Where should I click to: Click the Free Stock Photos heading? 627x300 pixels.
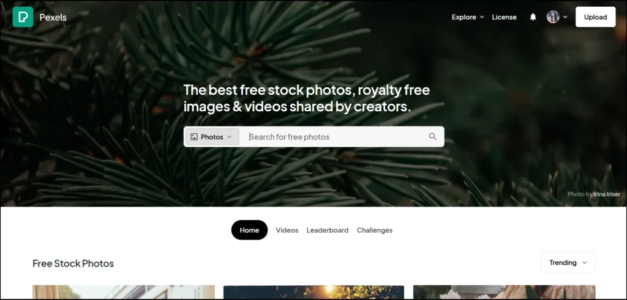tap(73, 263)
